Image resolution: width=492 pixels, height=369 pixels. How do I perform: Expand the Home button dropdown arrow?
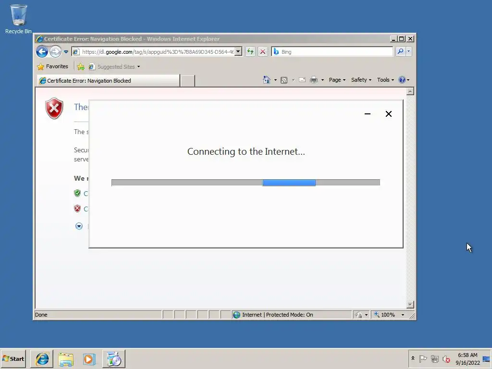[275, 80]
